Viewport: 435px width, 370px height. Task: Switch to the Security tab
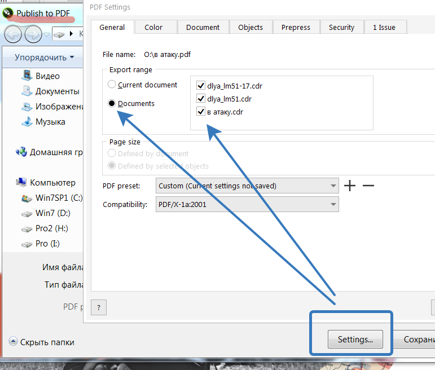[341, 27]
